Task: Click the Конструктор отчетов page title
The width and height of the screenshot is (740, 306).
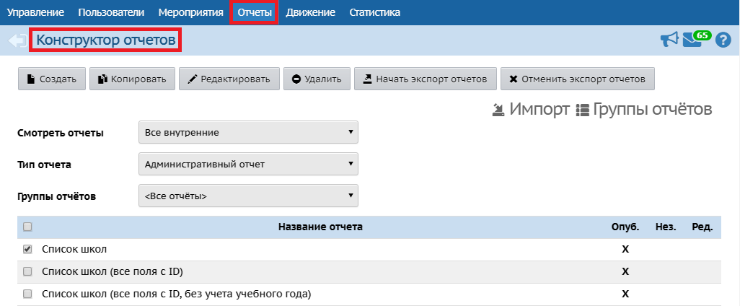Action: click(x=106, y=40)
